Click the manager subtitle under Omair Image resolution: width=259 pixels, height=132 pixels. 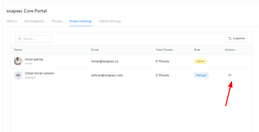pos(30,77)
